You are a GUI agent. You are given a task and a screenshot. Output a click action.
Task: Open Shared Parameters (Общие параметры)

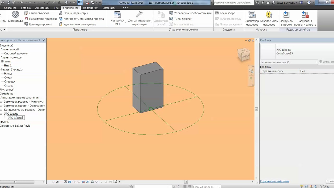pos(73,13)
